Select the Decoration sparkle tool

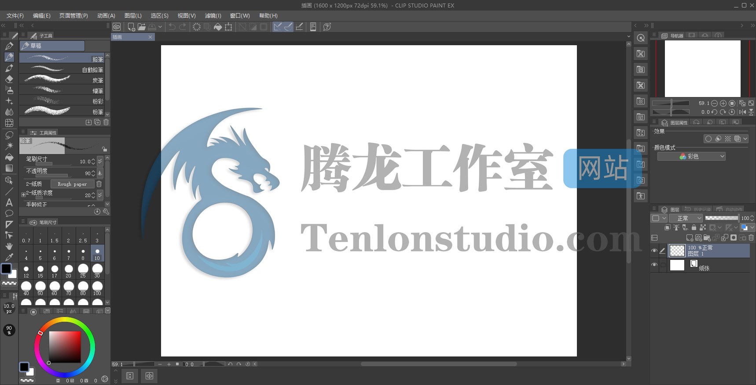tap(9, 101)
